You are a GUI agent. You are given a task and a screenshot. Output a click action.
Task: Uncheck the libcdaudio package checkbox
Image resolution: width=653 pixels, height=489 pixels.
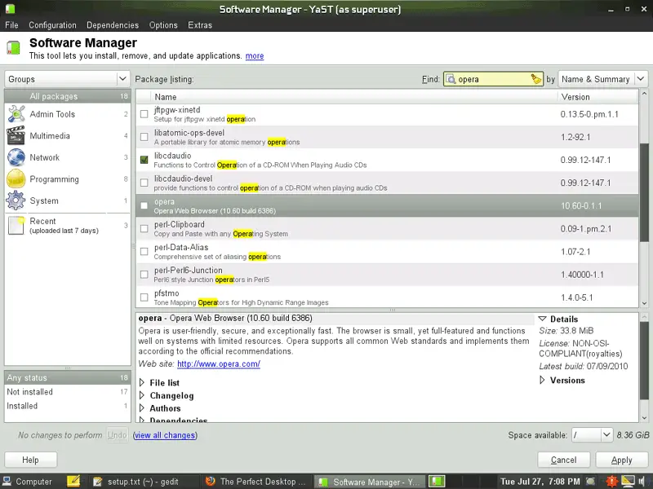144,160
